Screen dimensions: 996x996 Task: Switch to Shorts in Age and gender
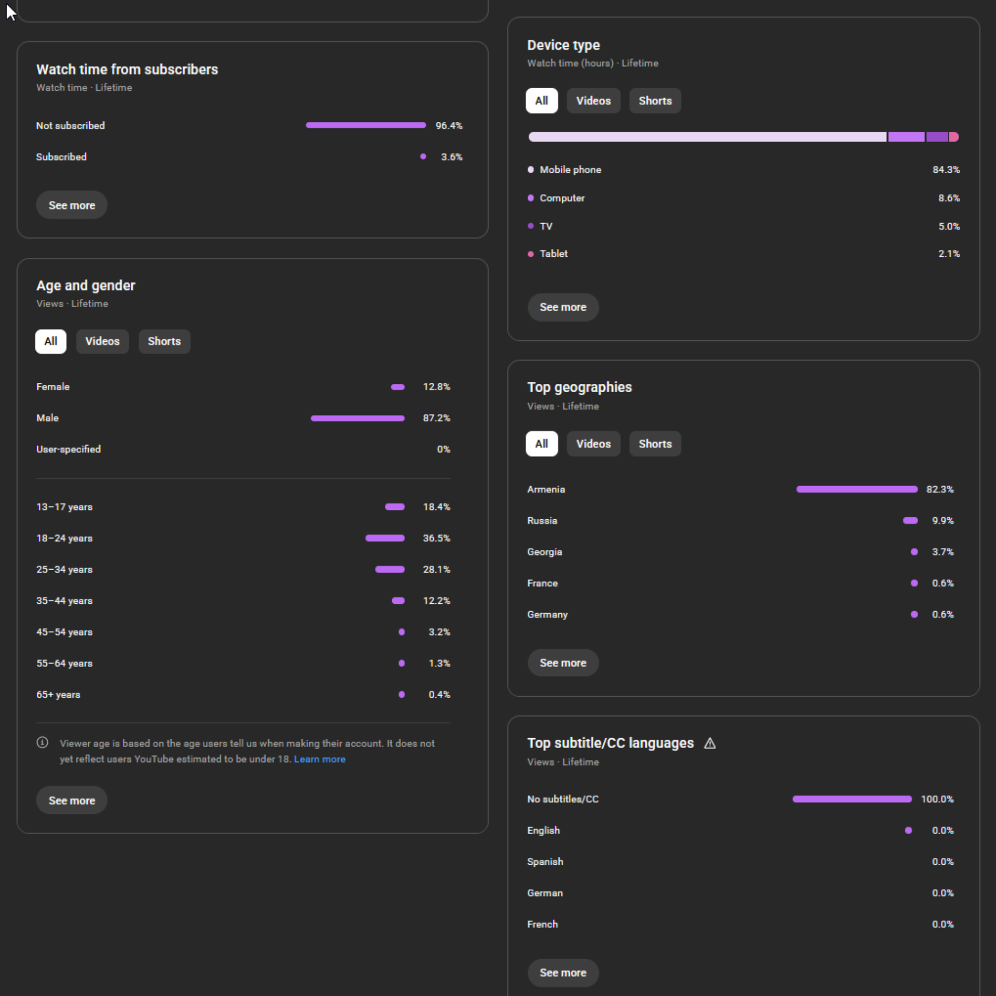[x=164, y=341]
